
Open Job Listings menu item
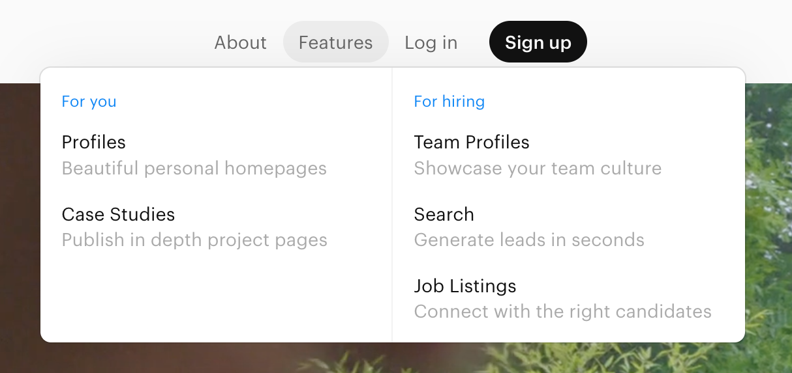coord(465,286)
